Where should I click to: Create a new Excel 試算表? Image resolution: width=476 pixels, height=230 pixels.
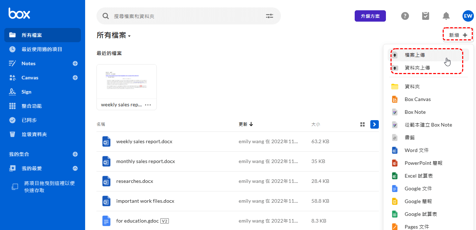(x=419, y=176)
